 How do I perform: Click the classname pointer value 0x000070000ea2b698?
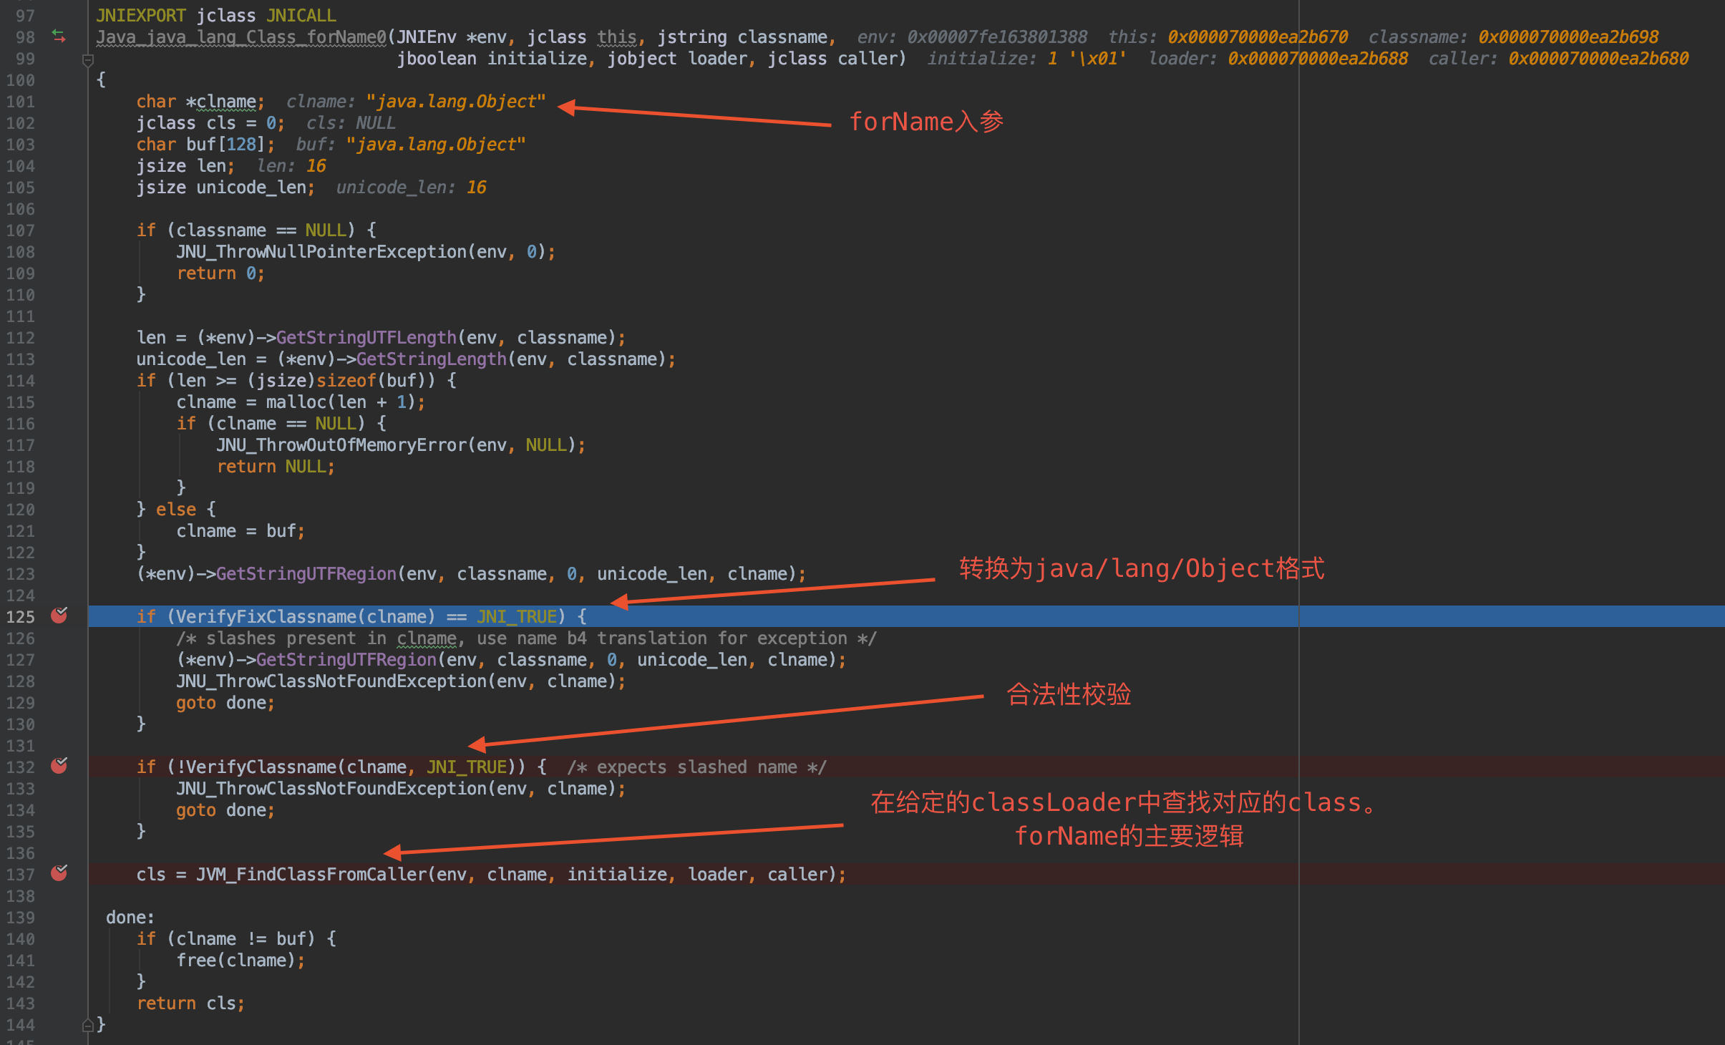click(x=1568, y=37)
